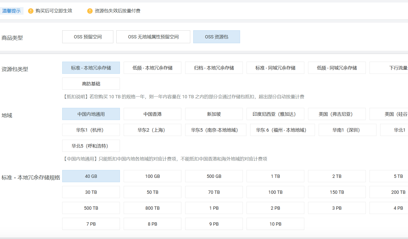Choose 归档 - 本地冗余存储 resource package type

214,68
